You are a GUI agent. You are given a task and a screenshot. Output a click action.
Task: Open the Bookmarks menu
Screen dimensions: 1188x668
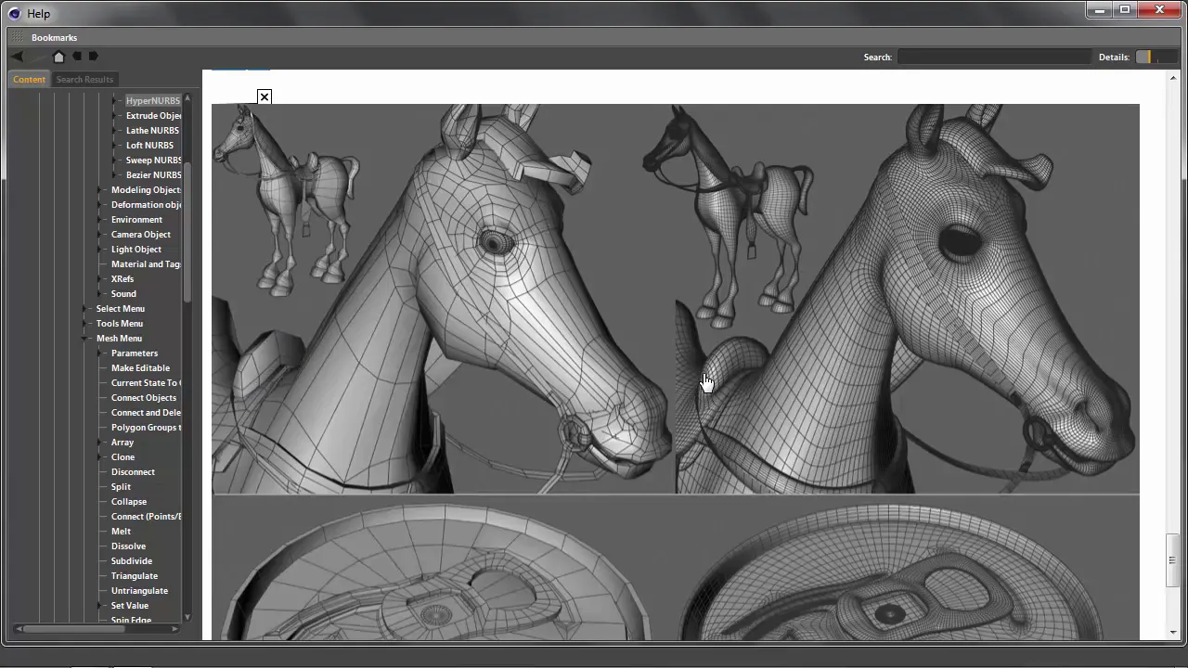point(54,37)
